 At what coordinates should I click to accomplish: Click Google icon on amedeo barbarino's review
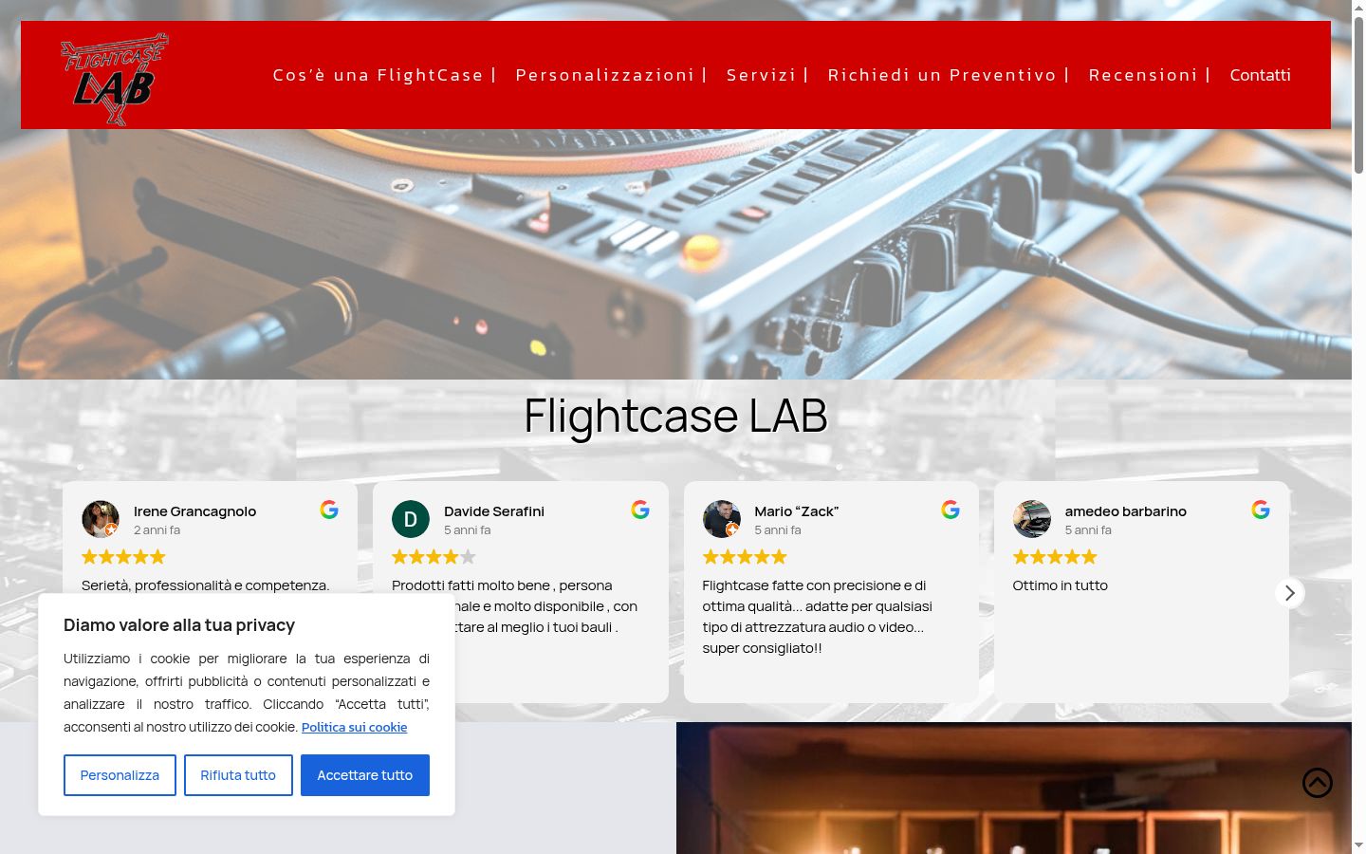(1261, 510)
